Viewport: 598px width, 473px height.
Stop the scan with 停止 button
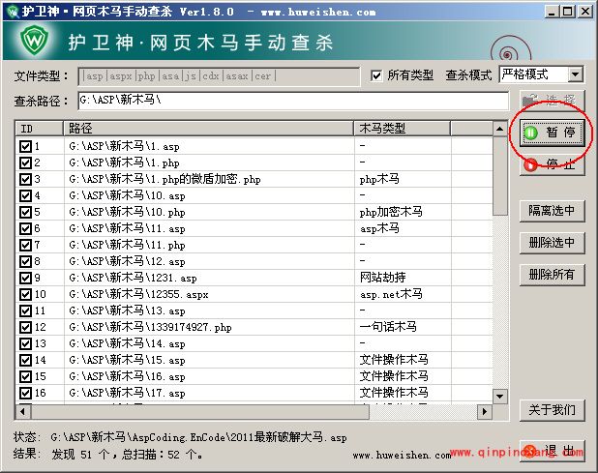tap(553, 164)
